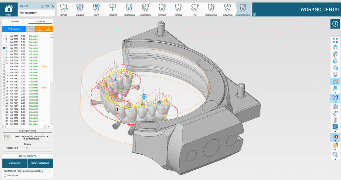
Task: Check toolpath 24 Ball T354 checkbox
Action: [4, 106]
